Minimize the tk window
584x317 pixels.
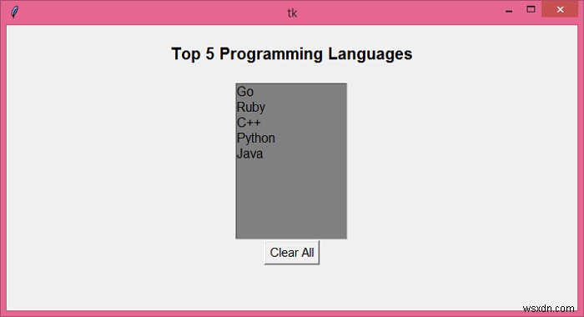(509, 10)
